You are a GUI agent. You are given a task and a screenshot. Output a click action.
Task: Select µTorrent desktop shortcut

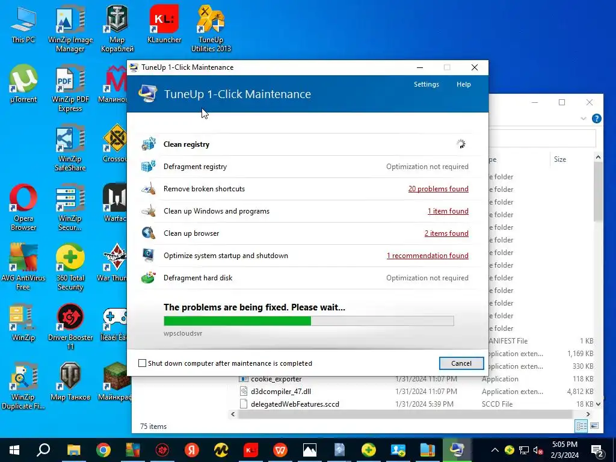click(23, 84)
